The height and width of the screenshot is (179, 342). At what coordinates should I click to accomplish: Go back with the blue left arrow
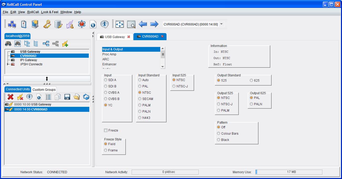pos(143,24)
